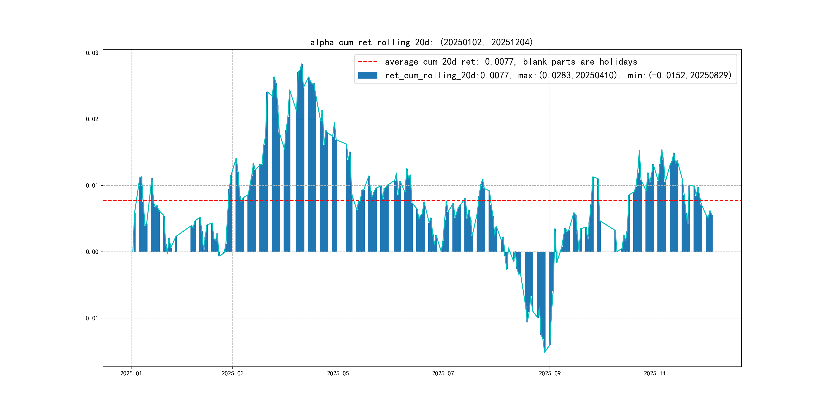Click the 2025-05 x-axis label
This screenshot has width=824, height=412.
[x=338, y=373]
